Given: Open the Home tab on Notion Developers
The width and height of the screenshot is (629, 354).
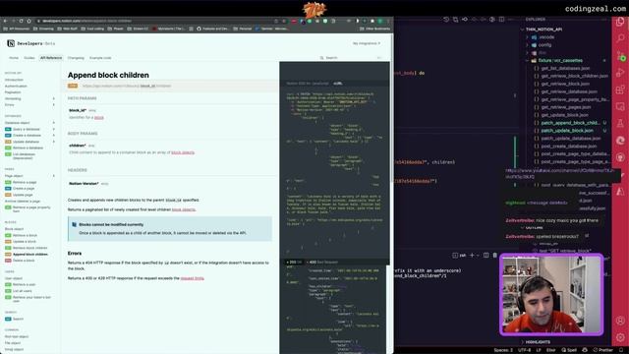Looking at the screenshot, I should (x=14, y=58).
